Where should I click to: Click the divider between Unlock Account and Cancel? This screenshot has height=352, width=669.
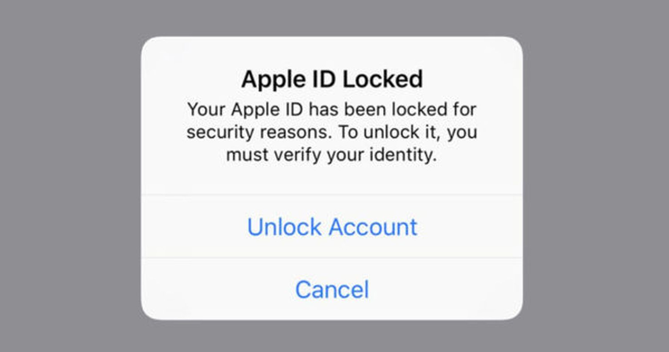(332, 258)
